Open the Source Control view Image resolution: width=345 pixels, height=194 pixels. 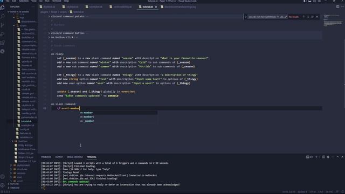[x=2, y=25]
